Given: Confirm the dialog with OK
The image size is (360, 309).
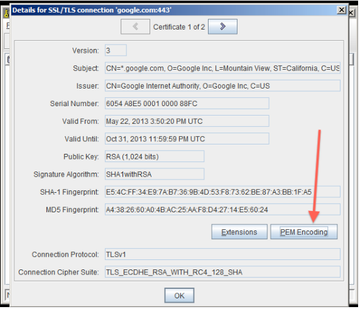Looking at the screenshot, I should pyautogui.click(x=179, y=295).
